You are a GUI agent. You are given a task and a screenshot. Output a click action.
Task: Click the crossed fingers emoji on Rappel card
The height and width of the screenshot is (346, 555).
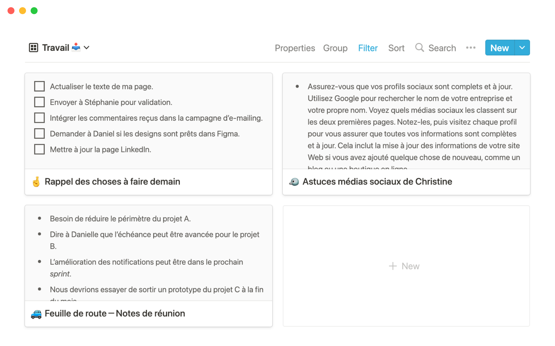36,182
